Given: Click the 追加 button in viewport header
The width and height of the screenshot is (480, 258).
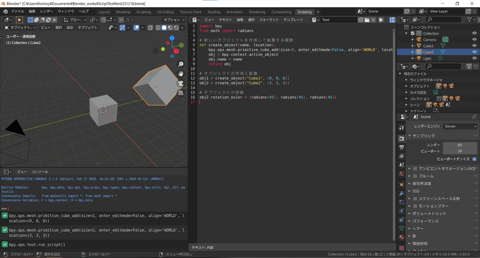Looking at the screenshot, I should click(69, 27).
